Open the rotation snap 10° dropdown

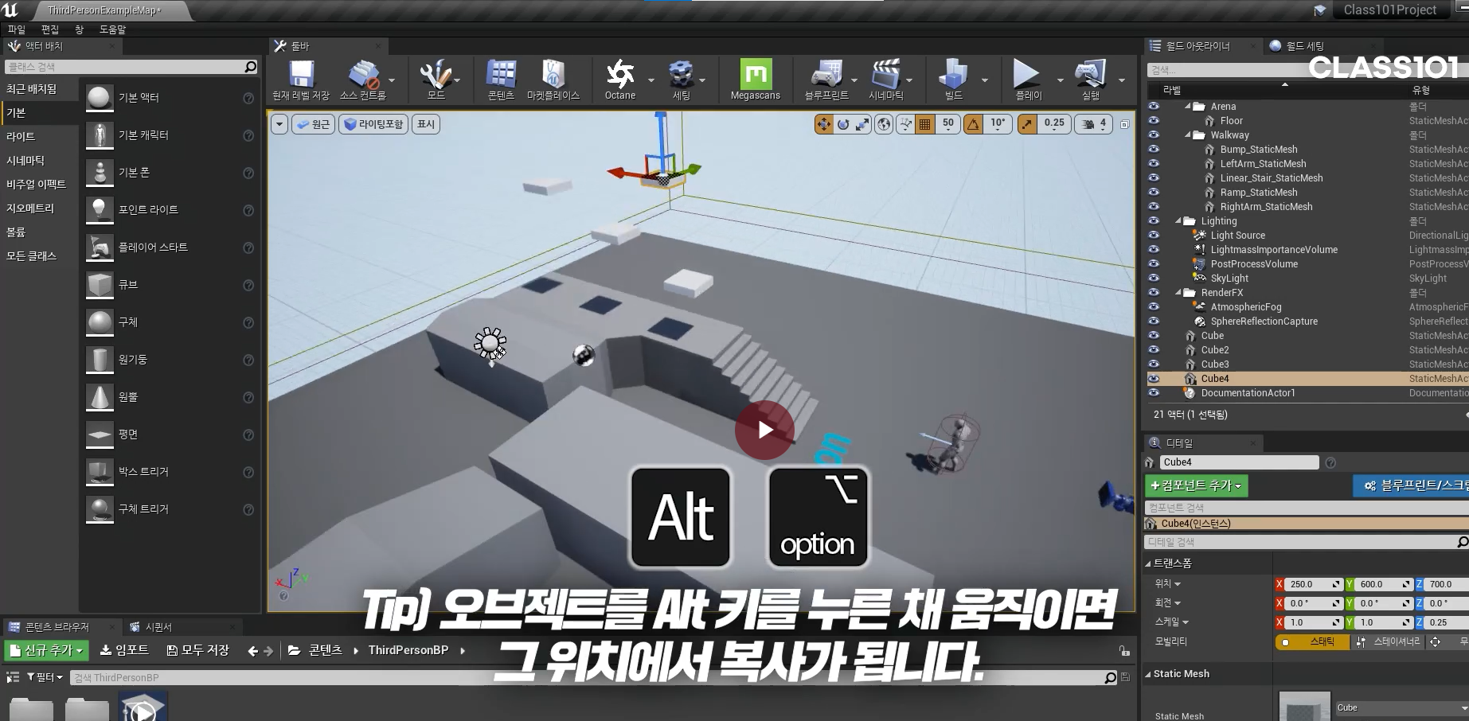coord(998,124)
